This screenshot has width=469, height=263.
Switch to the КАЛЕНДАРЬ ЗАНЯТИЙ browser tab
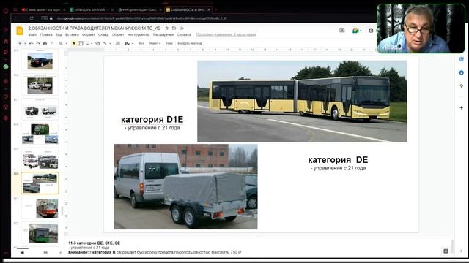click(91, 9)
